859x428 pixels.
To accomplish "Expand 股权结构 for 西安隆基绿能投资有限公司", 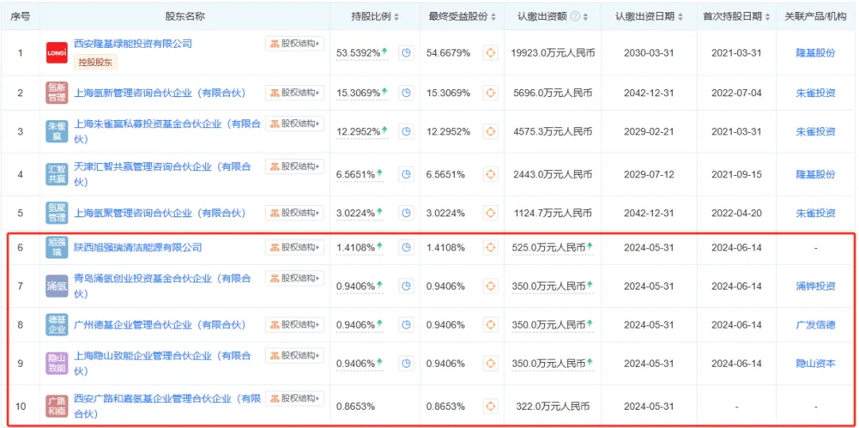I will [294, 43].
